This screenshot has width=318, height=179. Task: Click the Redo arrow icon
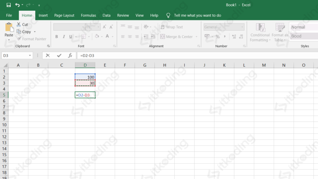click(28, 5)
